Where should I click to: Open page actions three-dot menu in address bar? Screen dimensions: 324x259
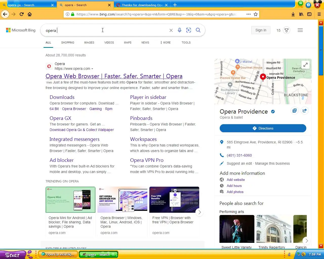pos(249,14)
